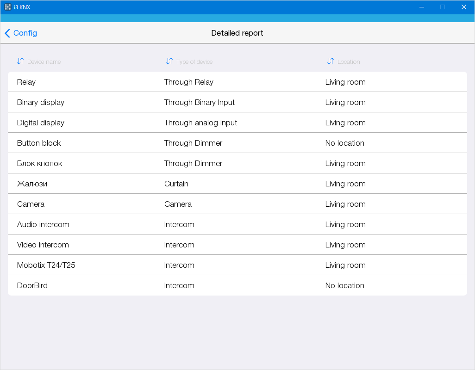Sort list by Location column header

coord(349,62)
